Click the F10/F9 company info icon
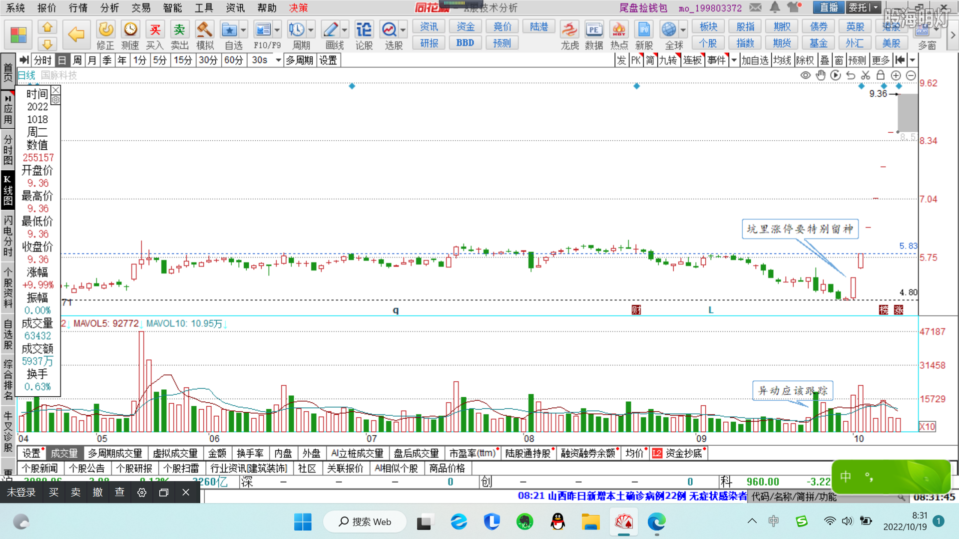Image resolution: width=959 pixels, height=539 pixels. point(263,30)
